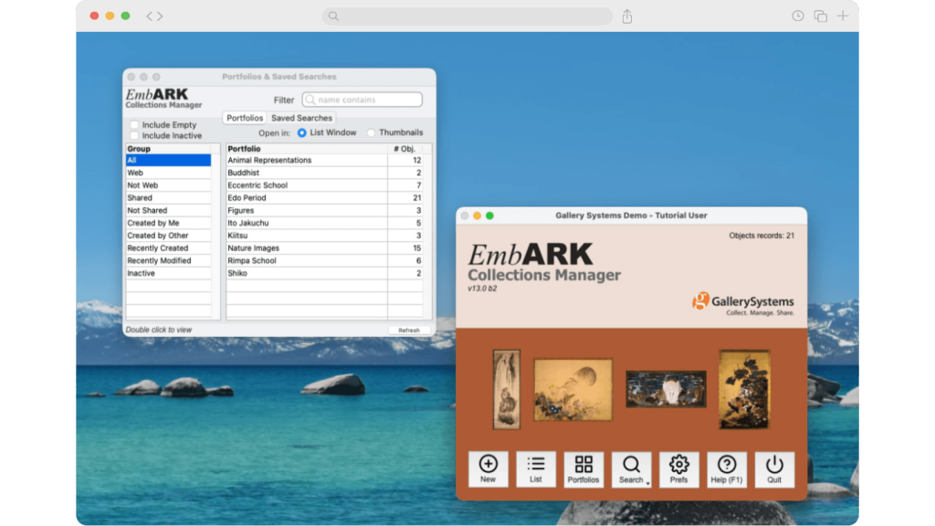The image size is (935, 526).
Task: Click the EmbARK logo in Portfolios window
Action: [163, 99]
